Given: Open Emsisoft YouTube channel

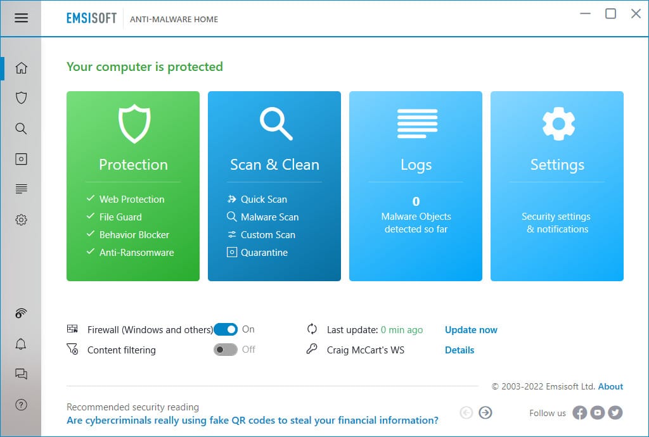Looking at the screenshot, I should click(x=598, y=412).
